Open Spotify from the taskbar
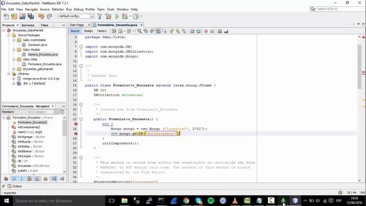 pyautogui.click(x=211, y=201)
